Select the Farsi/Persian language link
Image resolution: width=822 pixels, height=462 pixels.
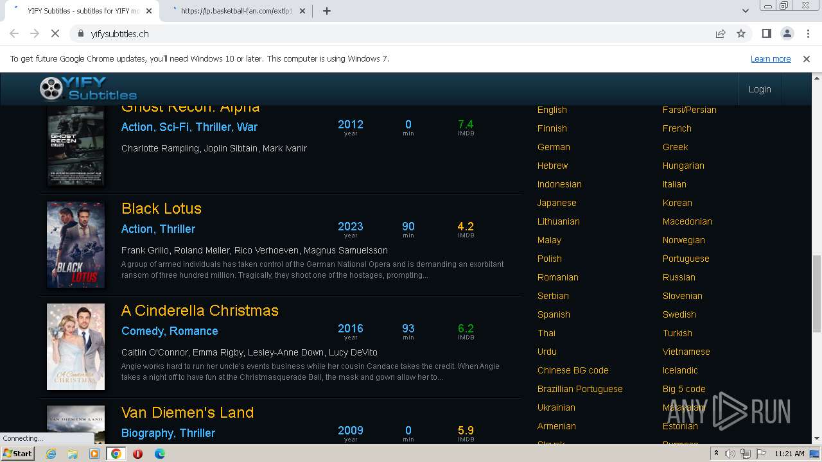(x=690, y=110)
